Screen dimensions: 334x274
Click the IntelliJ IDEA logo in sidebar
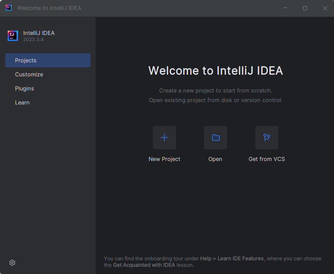13,36
